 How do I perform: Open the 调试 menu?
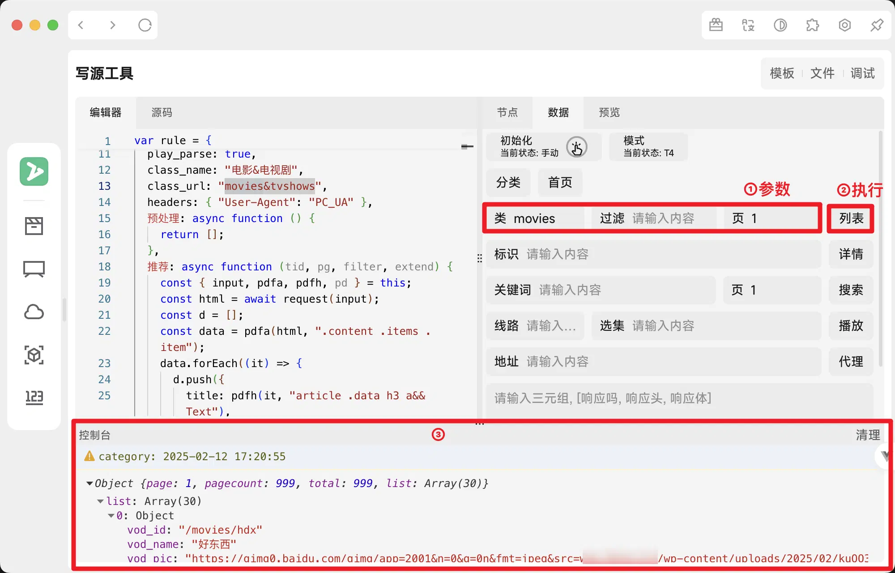(863, 73)
